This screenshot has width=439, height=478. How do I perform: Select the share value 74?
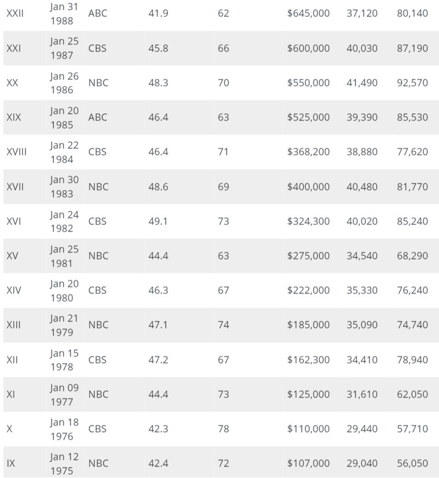pos(223,325)
